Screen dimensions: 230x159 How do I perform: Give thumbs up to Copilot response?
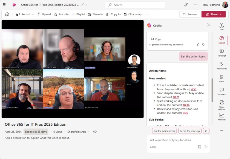(198, 45)
